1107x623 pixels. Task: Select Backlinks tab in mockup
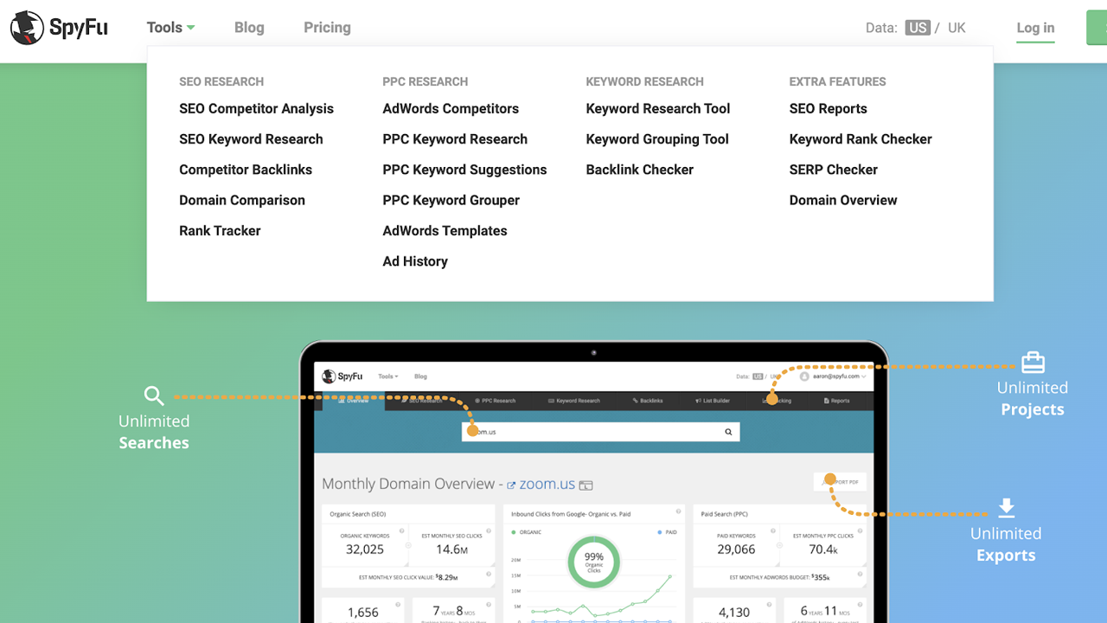648,401
